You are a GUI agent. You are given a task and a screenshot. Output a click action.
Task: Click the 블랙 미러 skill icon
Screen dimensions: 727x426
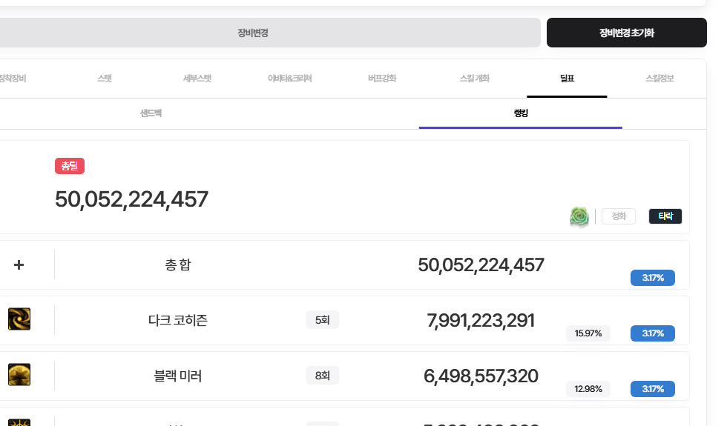point(19,375)
